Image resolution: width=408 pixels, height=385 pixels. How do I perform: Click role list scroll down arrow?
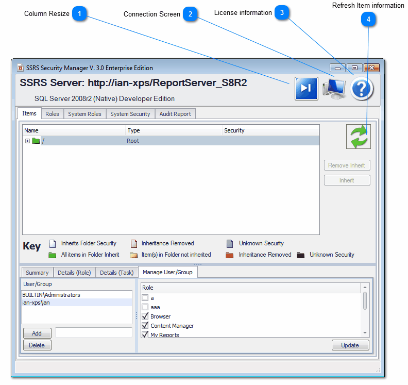click(365, 333)
